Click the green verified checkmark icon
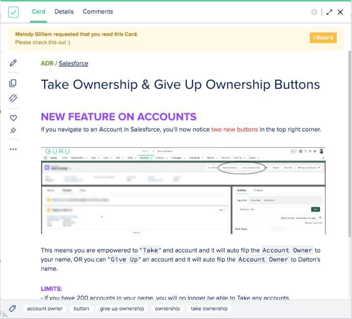 pos(13,12)
